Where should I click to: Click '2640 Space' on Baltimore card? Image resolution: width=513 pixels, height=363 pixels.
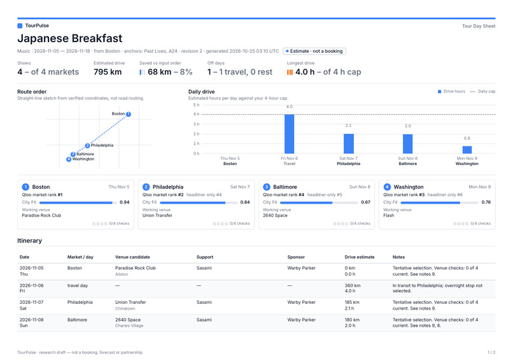pos(275,215)
